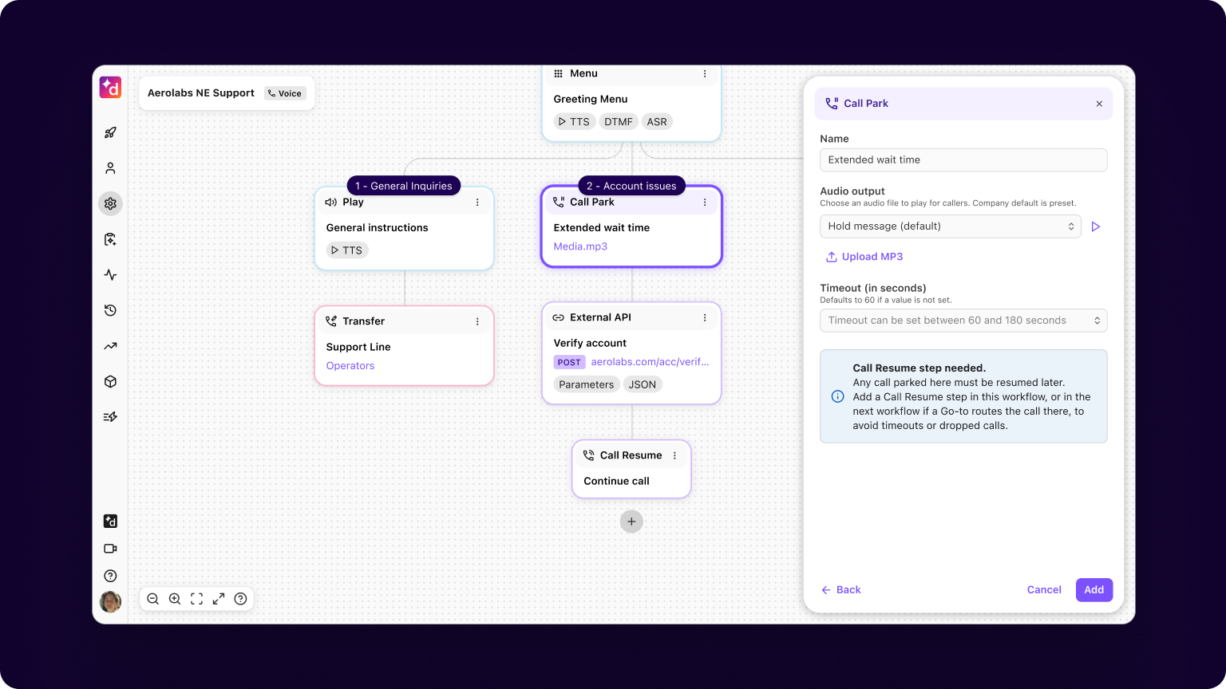1226x689 pixels.
Task: Open options menu on the Menu node
Action: pos(705,73)
